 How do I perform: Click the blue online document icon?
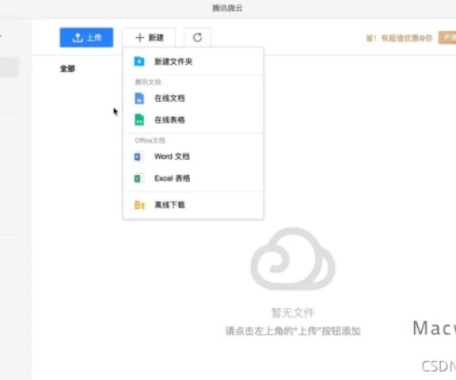pos(139,98)
